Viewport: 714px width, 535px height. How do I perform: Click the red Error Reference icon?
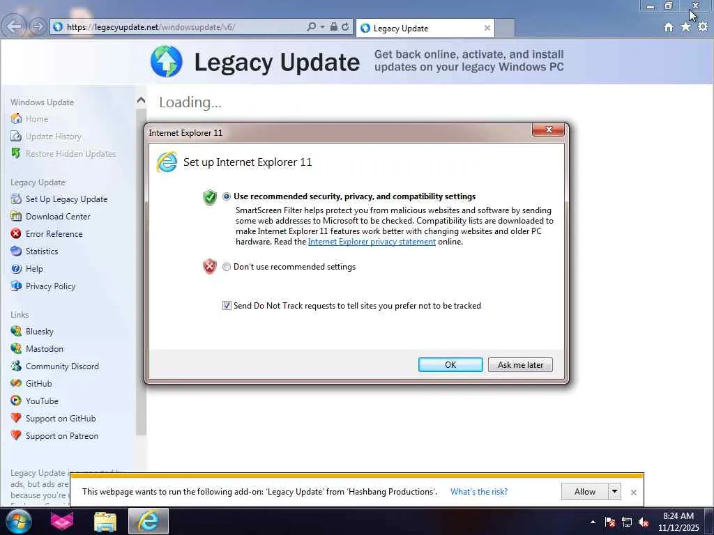pos(16,234)
